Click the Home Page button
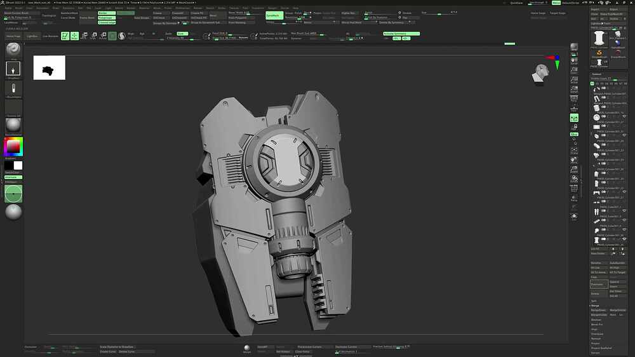 point(13,36)
